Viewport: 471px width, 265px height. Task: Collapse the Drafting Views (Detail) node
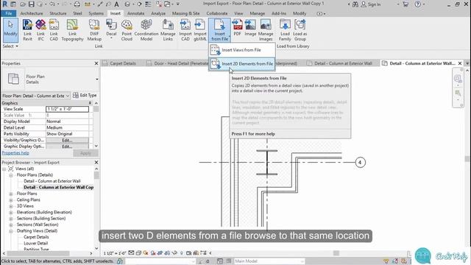click(11, 231)
